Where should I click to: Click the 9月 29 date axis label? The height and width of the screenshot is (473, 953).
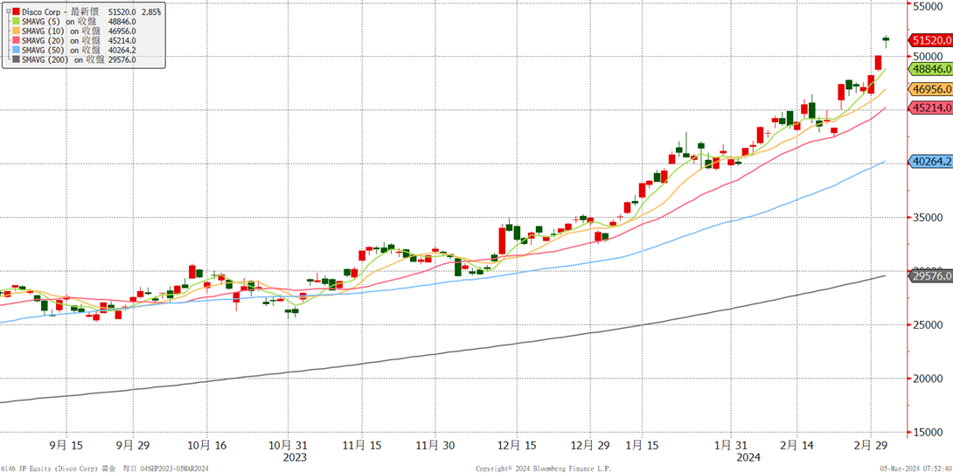(132, 446)
